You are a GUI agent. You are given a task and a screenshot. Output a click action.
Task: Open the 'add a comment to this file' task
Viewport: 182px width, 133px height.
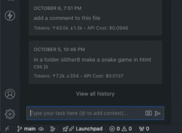tap(67, 18)
